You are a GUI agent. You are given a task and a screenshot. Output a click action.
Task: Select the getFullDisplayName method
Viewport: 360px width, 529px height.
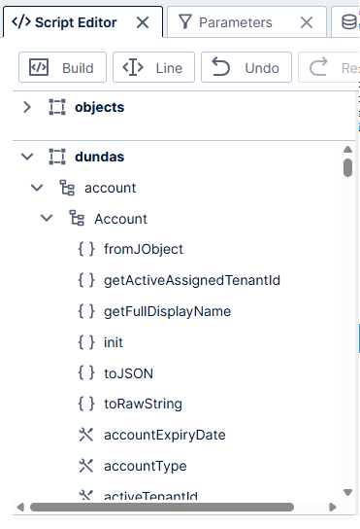pyautogui.click(x=167, y=311)
